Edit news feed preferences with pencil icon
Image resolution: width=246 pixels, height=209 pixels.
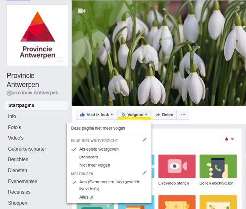click(144, 140)
